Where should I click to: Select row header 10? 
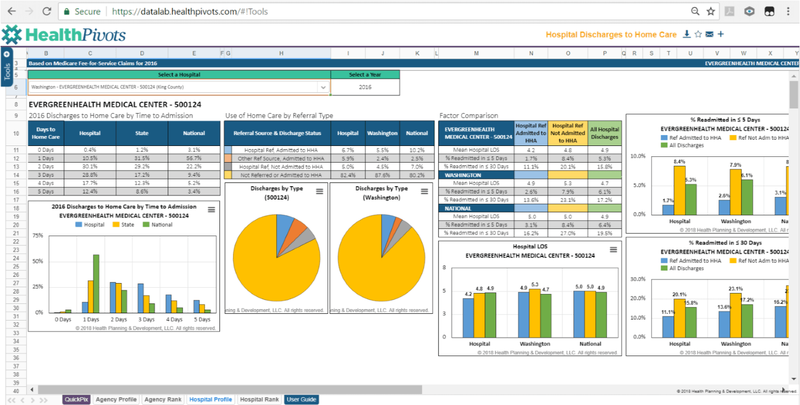click(x=16, y=133)
